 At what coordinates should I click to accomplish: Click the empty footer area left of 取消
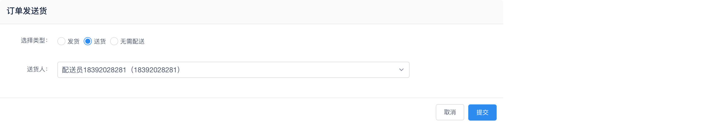(220, 113)
